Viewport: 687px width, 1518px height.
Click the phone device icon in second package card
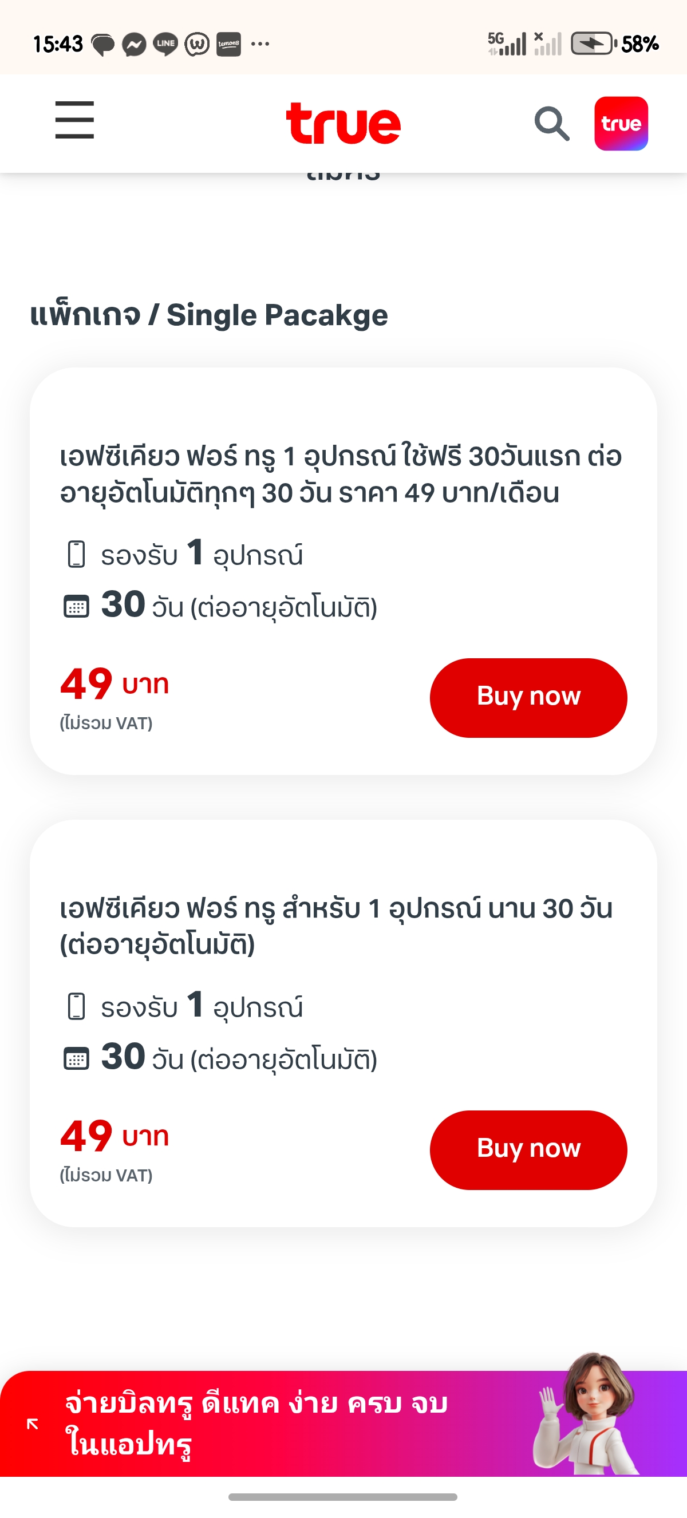(x=76, y=1006)
